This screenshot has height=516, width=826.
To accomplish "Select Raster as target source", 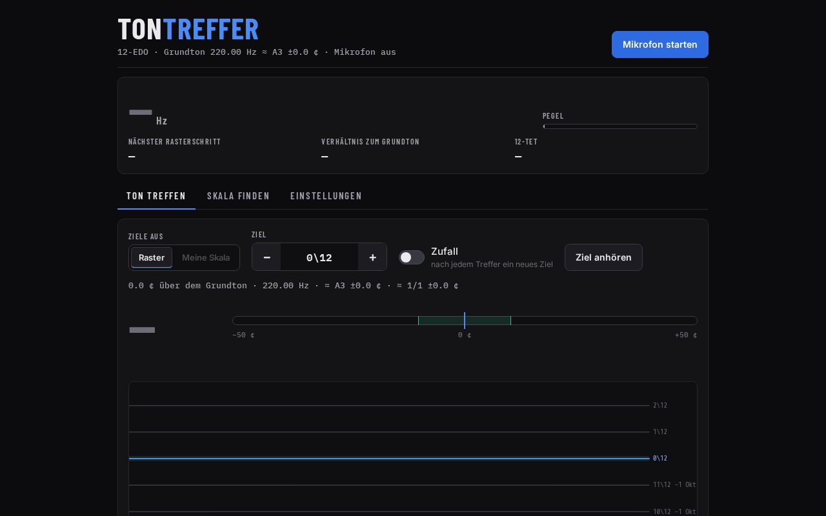I will click(152, 257).
